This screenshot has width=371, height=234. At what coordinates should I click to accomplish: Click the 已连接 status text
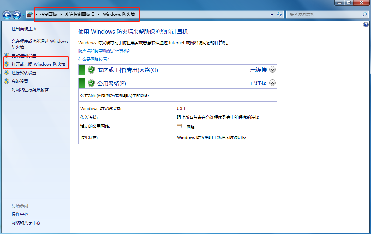point(259,83)
